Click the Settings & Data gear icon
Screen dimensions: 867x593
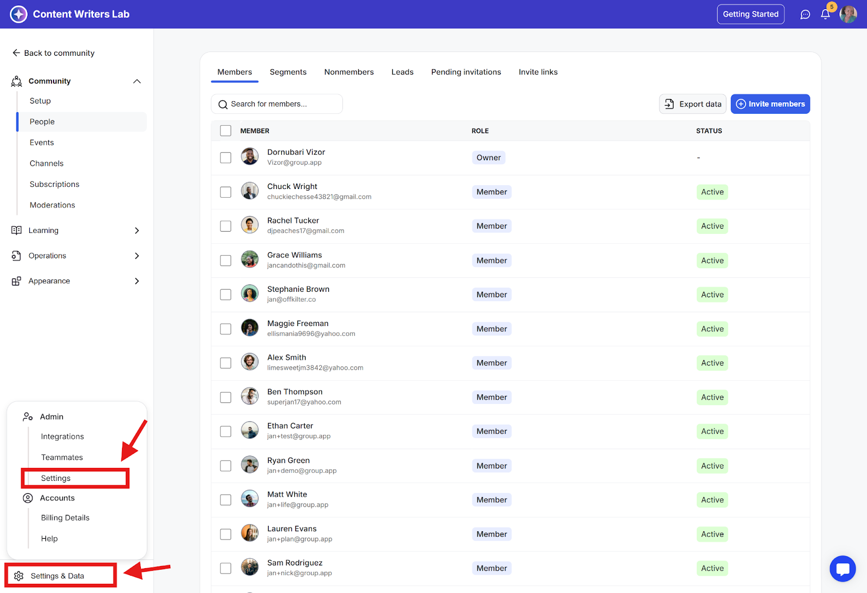point(19,576)
